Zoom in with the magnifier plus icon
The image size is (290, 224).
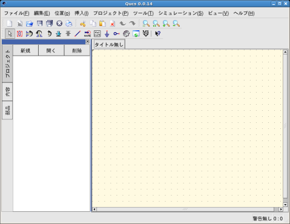166,24
